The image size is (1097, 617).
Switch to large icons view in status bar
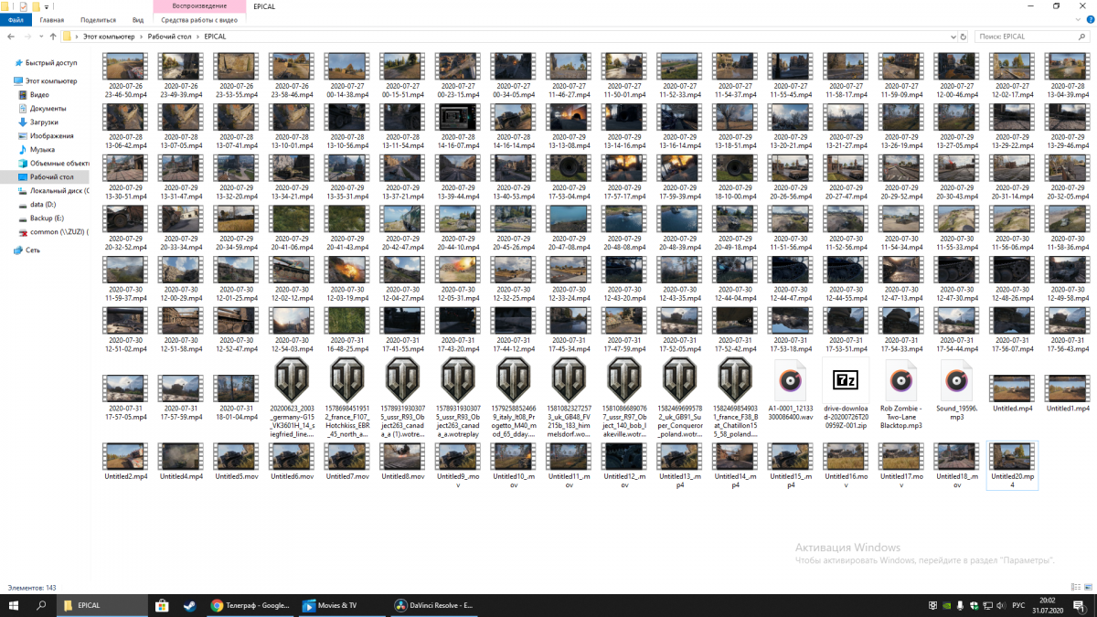(1088, 587)
